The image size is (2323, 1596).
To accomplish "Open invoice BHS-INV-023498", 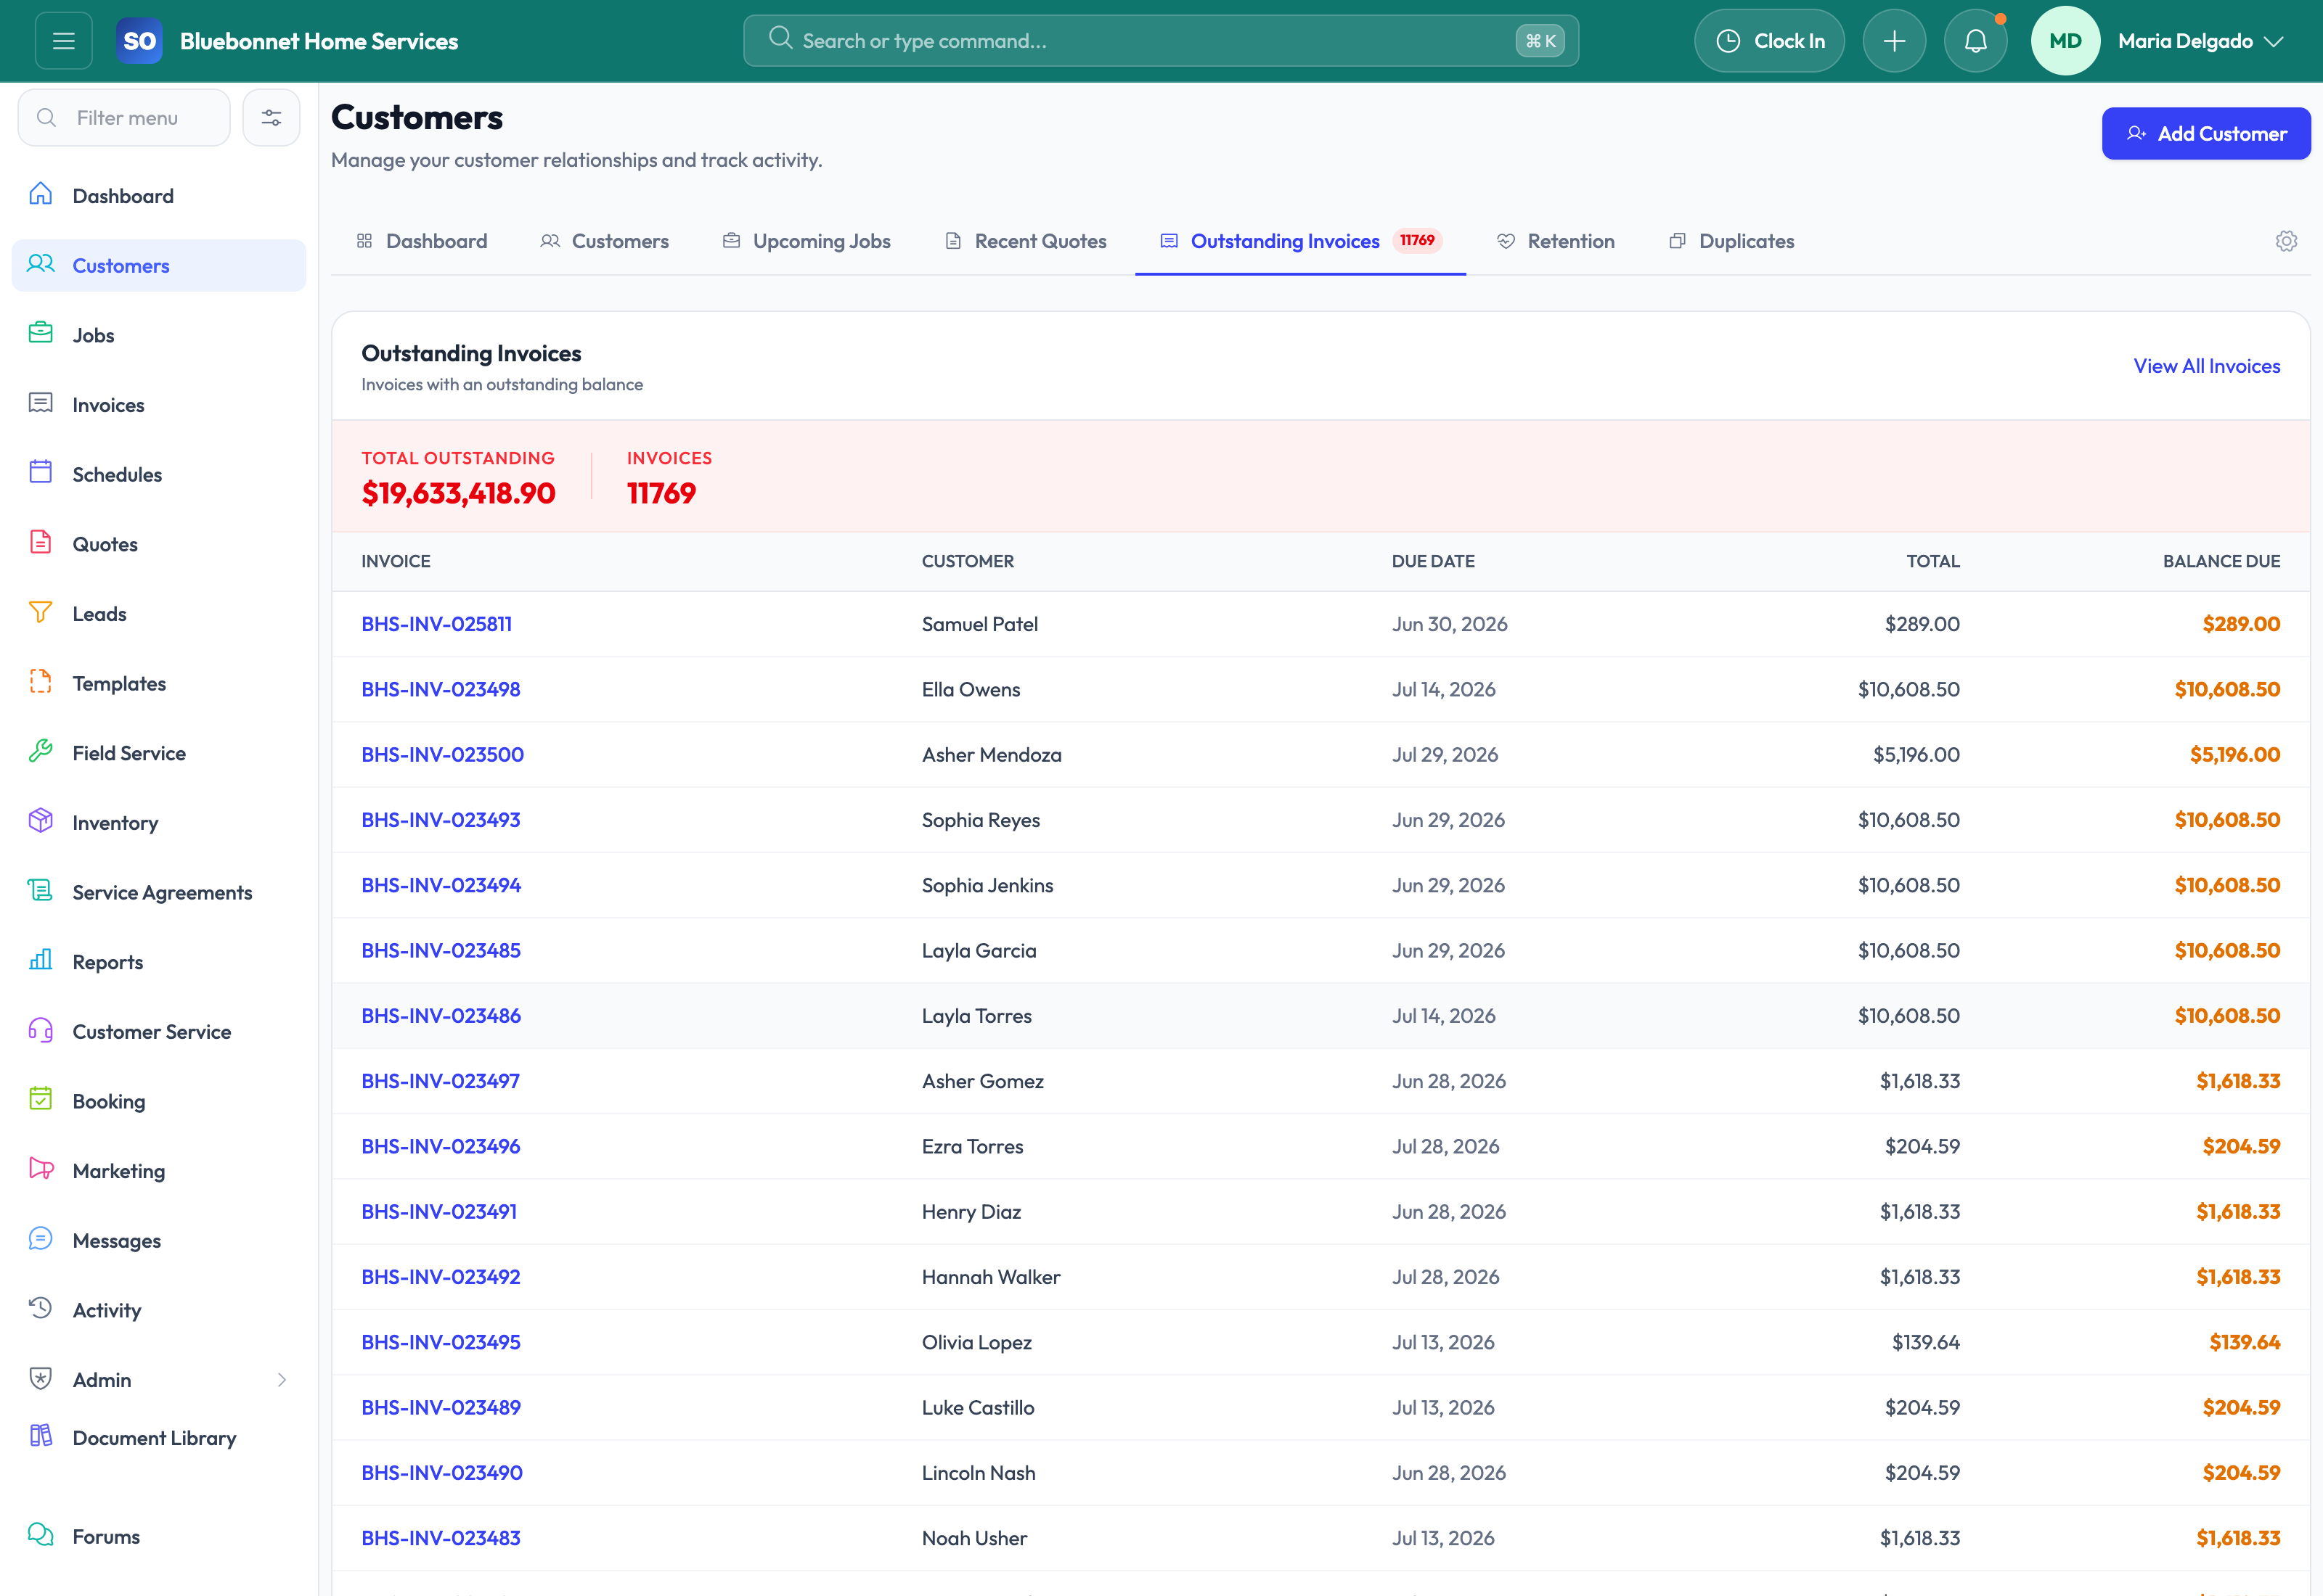I will pyautogui.click(x=440, y=689).
